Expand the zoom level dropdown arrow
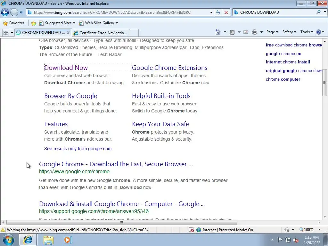The image size is (328, 246). tap(320, 230)
